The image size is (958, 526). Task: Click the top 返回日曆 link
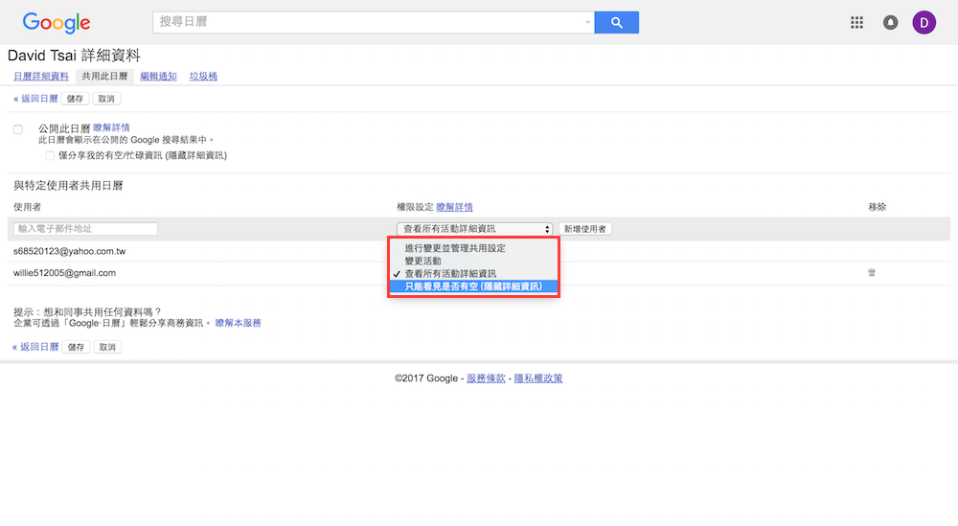tap(35, 99)
